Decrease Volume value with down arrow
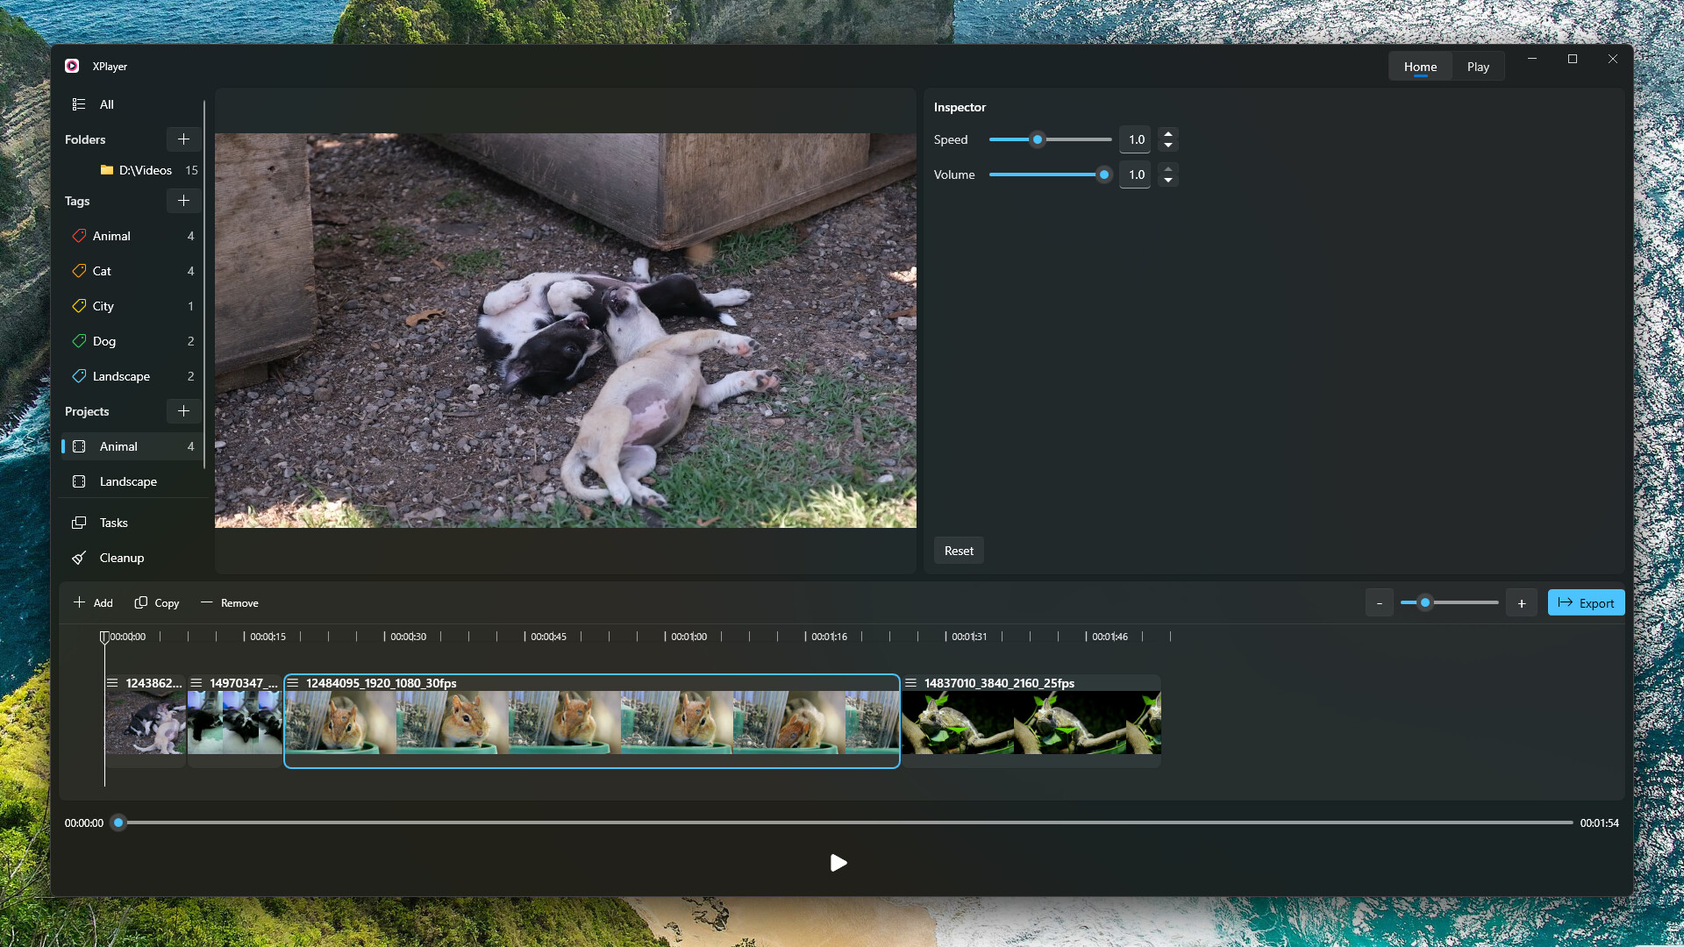This screenshot has width=1684, height=947. pyautogui.click(x=1168, y=181)
